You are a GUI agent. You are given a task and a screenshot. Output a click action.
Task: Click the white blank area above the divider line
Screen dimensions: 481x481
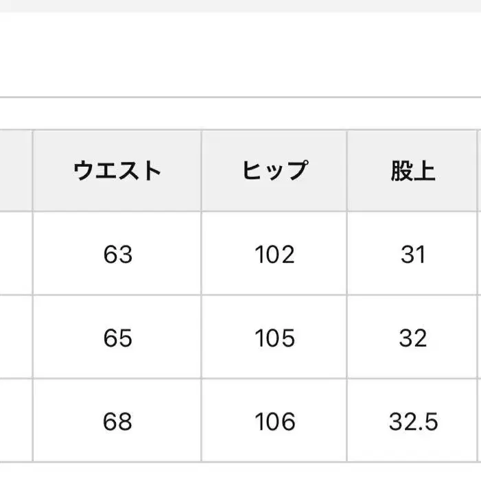tap(240, 55)
